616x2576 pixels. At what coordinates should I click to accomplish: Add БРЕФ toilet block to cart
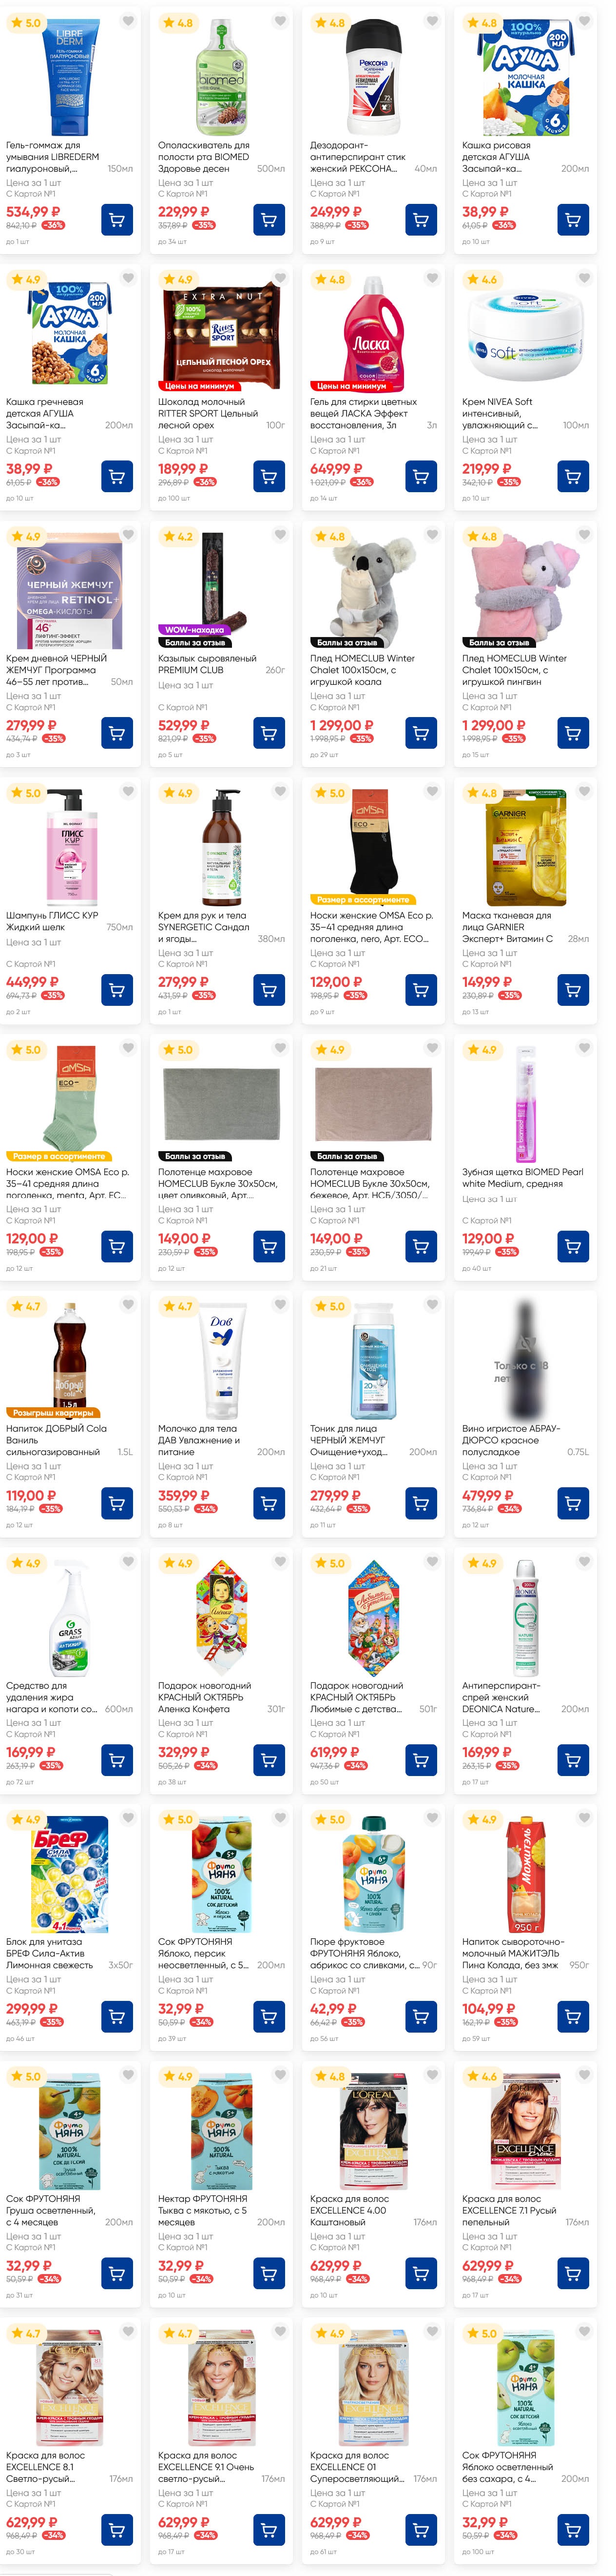click(x=117, y=2016)
